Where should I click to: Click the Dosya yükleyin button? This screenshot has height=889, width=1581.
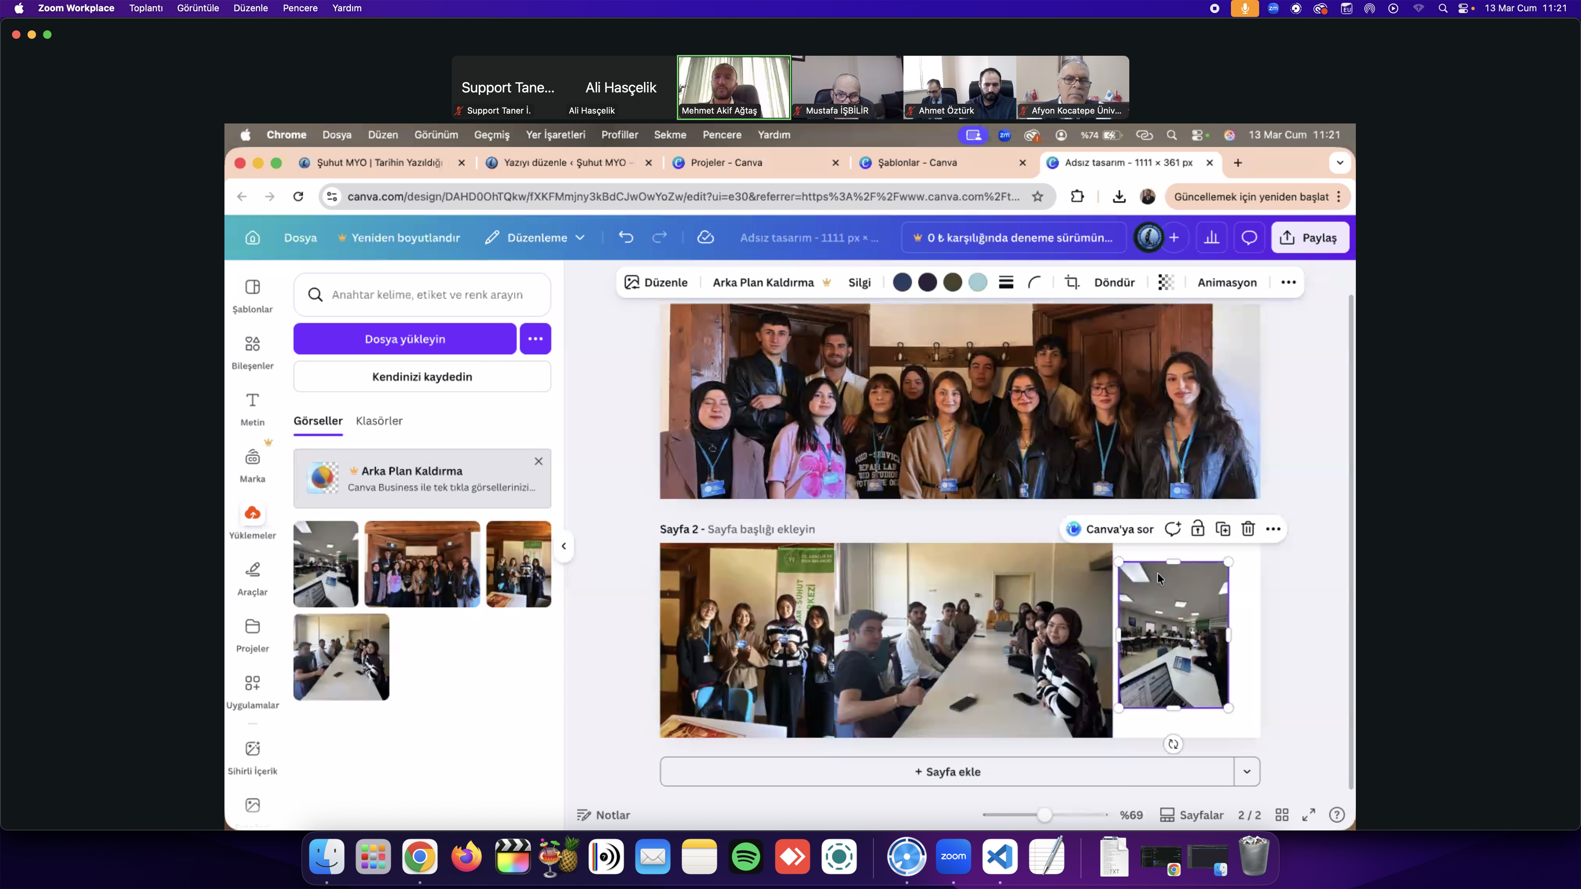405,339
